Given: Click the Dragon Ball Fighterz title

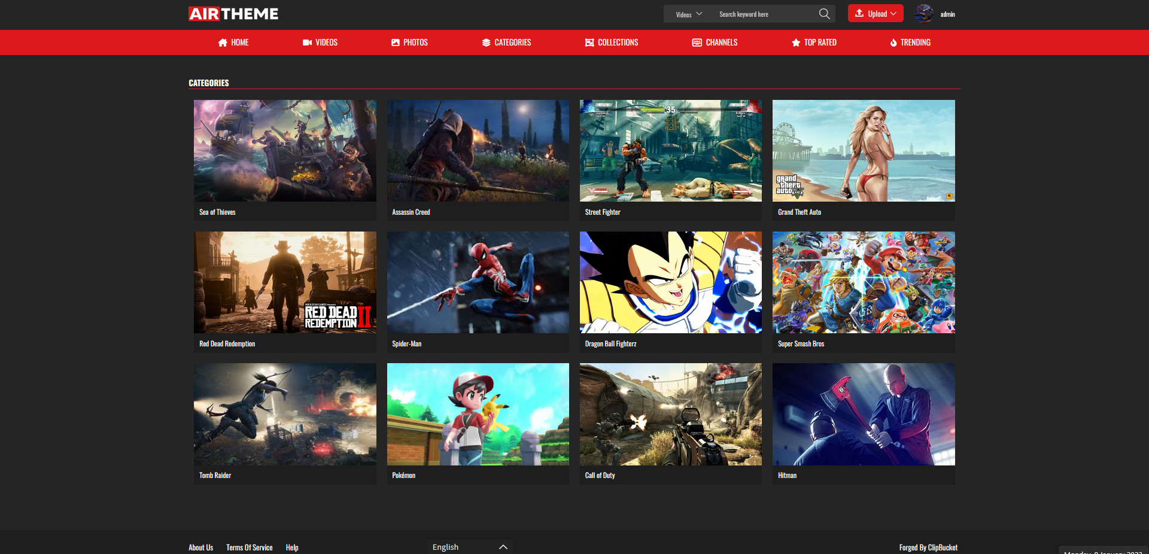Looking at the screenshot, I should click(x=610, y=344).
